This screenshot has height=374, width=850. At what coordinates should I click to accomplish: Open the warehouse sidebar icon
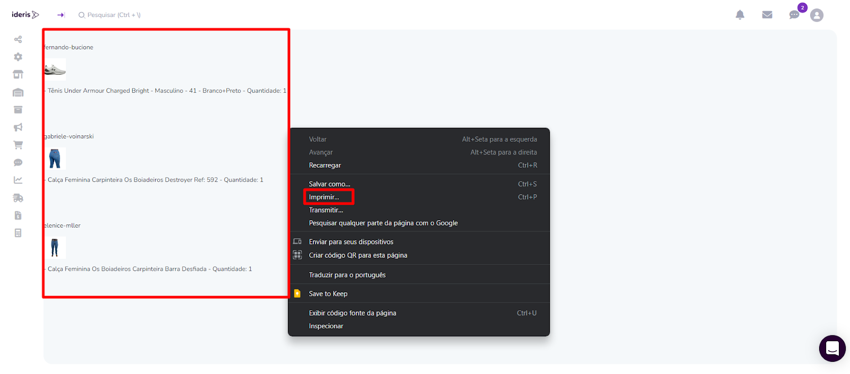coord(18,92)
